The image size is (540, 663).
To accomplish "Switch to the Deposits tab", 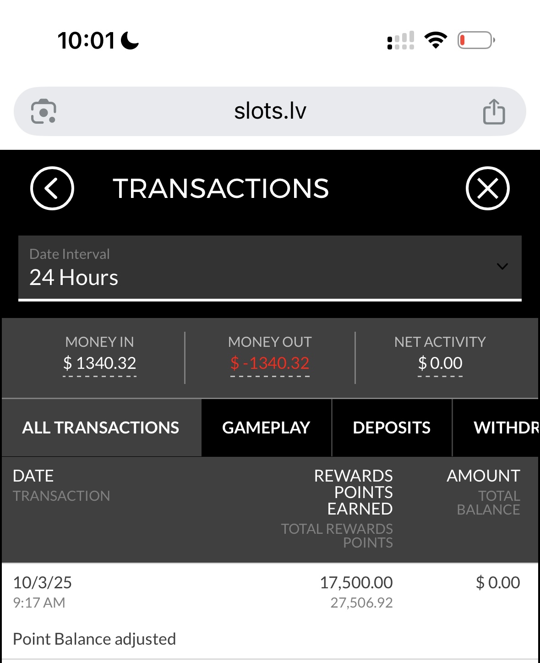I will pos(392,427).
